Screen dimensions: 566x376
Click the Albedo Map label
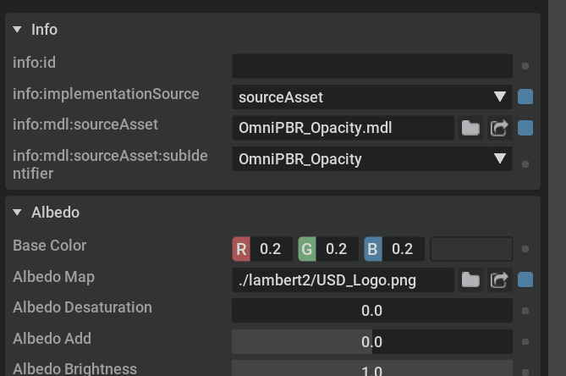point(53,277)
